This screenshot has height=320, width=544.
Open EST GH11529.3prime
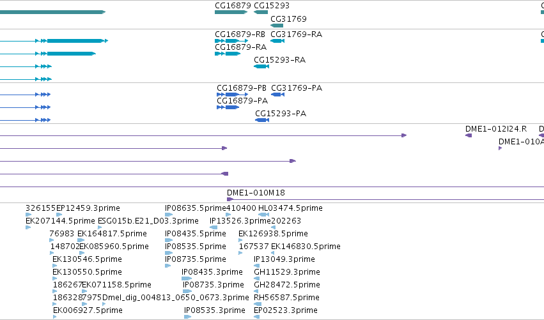pyautogui.click(x=286, y=272)
